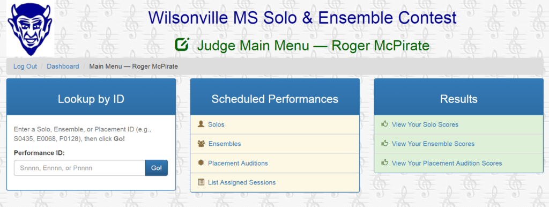549x207 pixels.
Task: Click the person icon next to Solos
Action: coord(201,124)
